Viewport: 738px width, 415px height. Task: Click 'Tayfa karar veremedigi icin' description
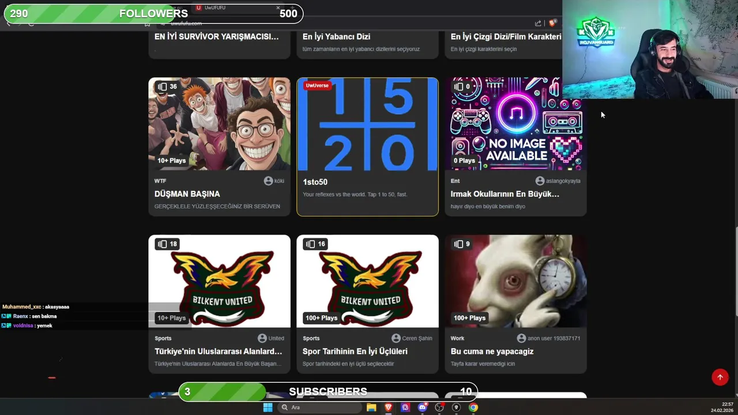coord(483,364)
